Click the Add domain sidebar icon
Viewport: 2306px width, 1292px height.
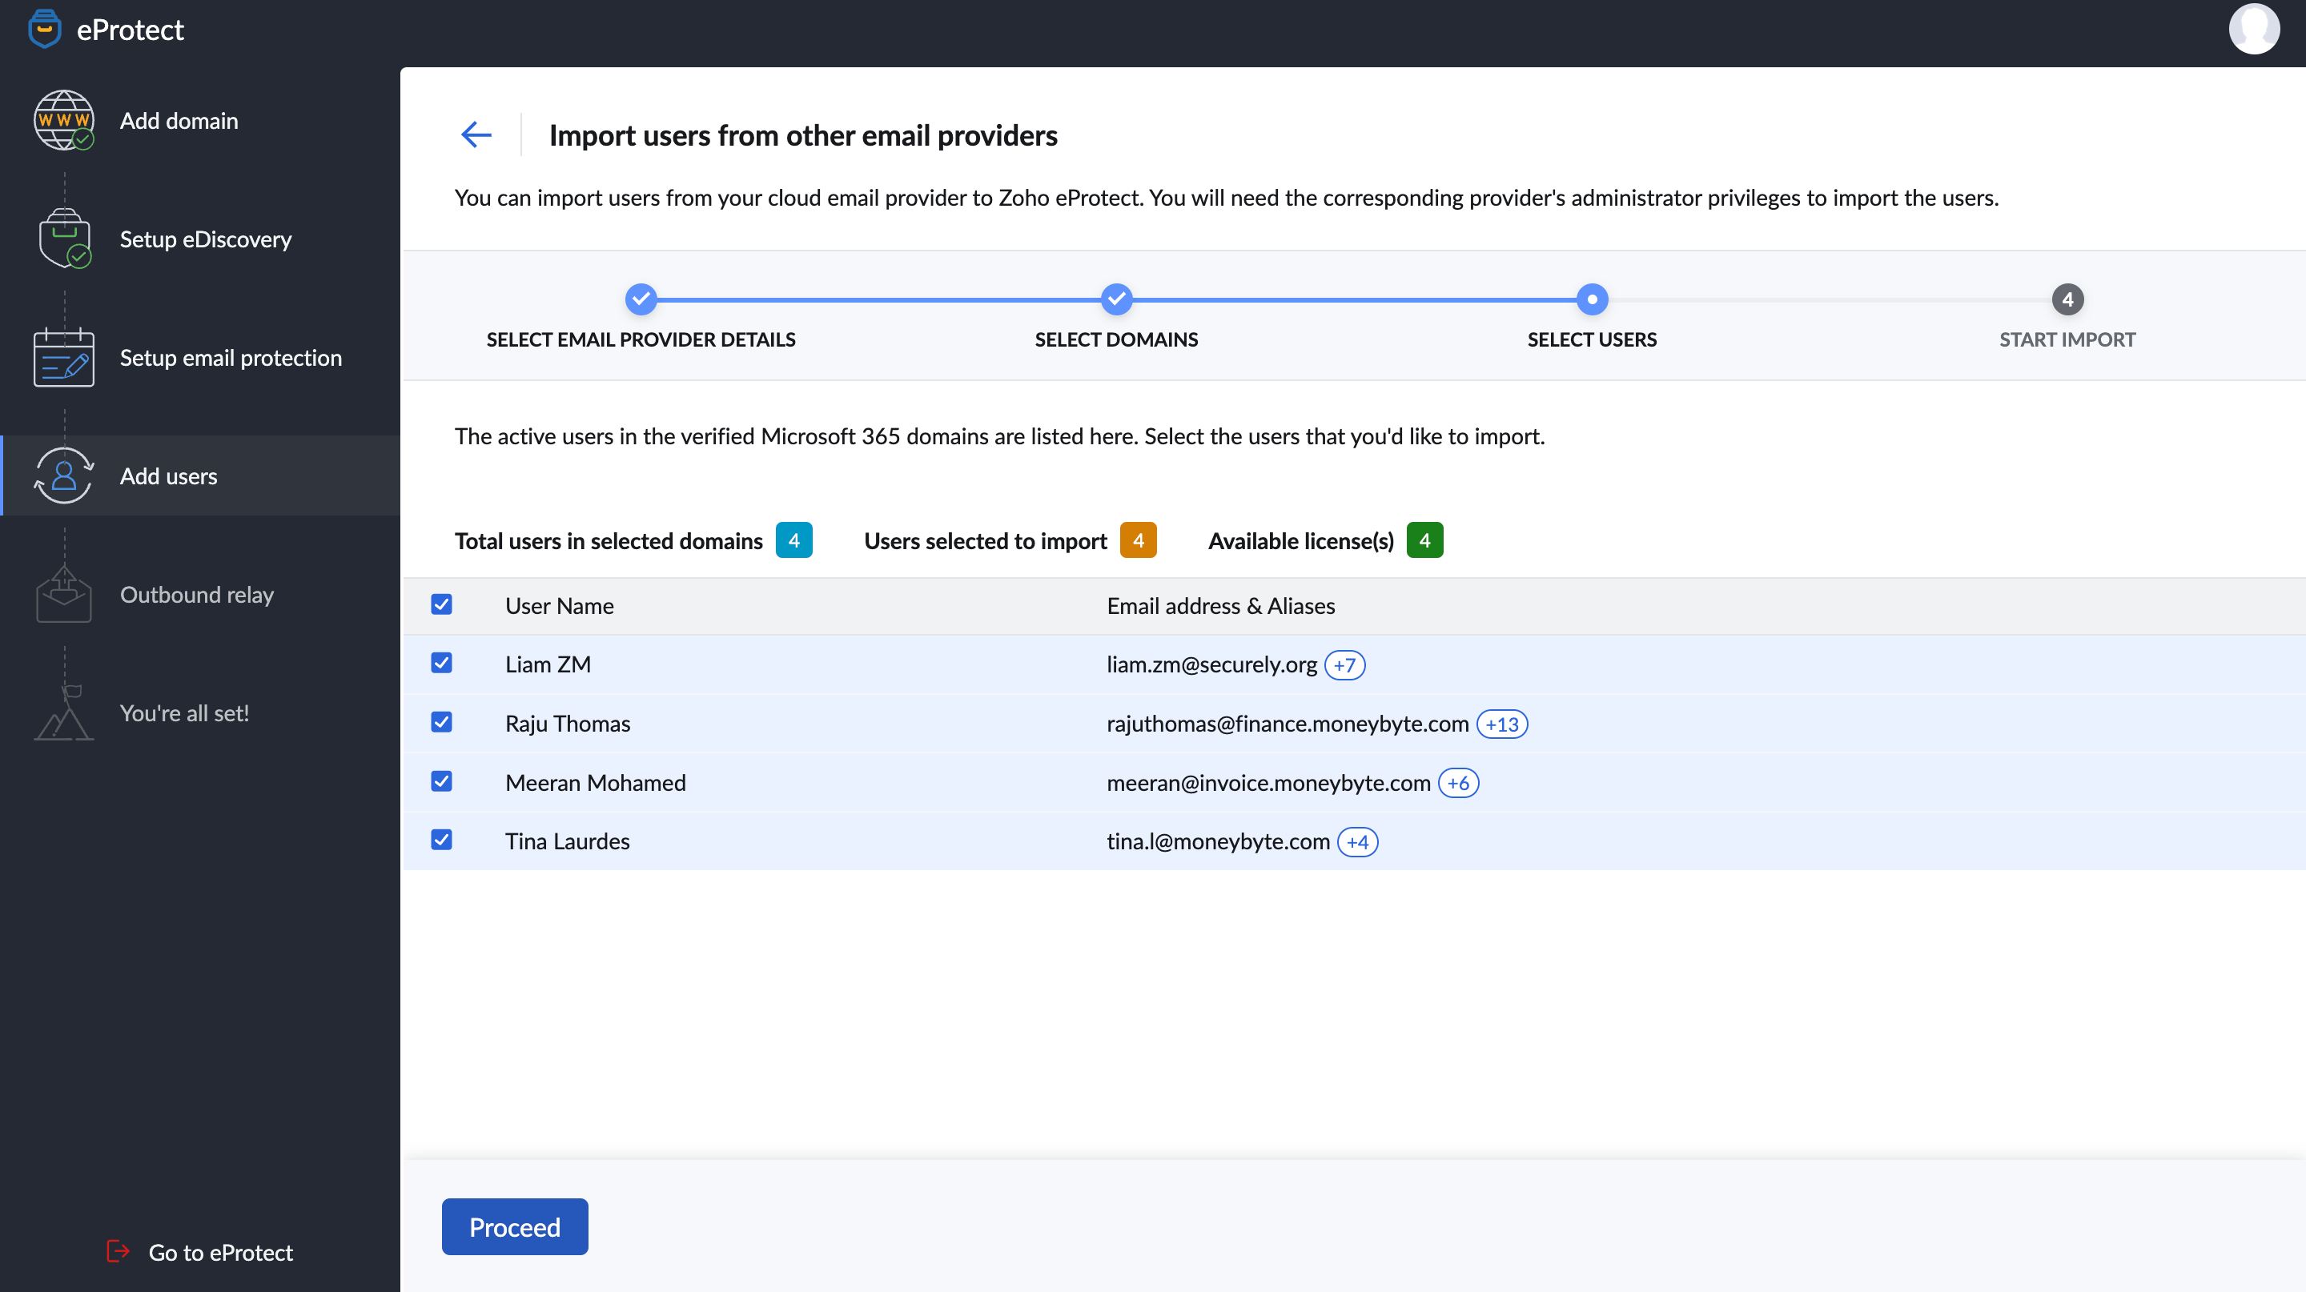pyautogui.click(x=65, y=118)
